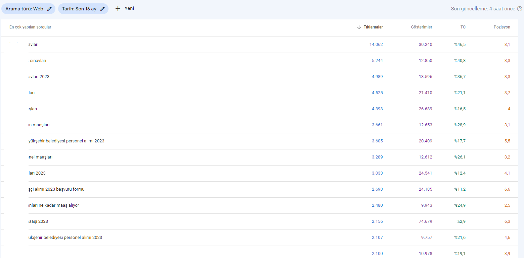This screenshot has width=524, height=258.
Task: Click impressions value 9.757
Action: click(427, 238)
